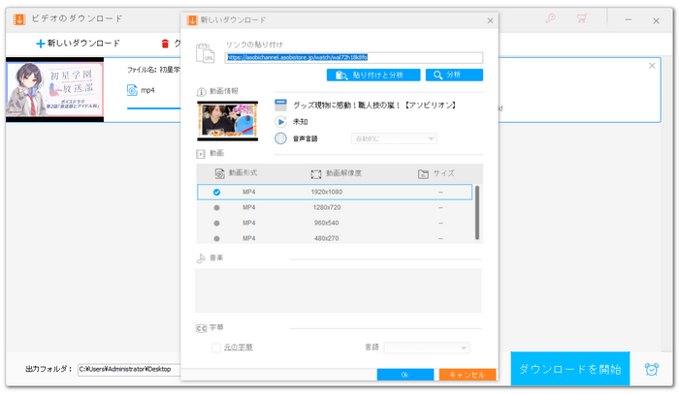Click the 初星学園 thumbnail in download list
The width and height of the screenshot is (679, 394).
click(x=54, y=89)
